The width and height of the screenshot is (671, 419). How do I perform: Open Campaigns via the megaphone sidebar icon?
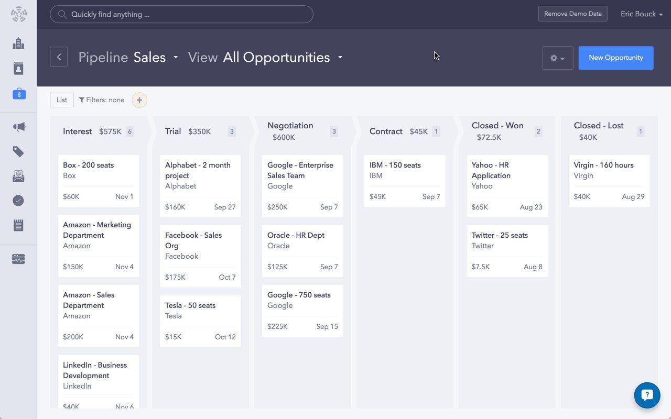[x=18, y=127]
